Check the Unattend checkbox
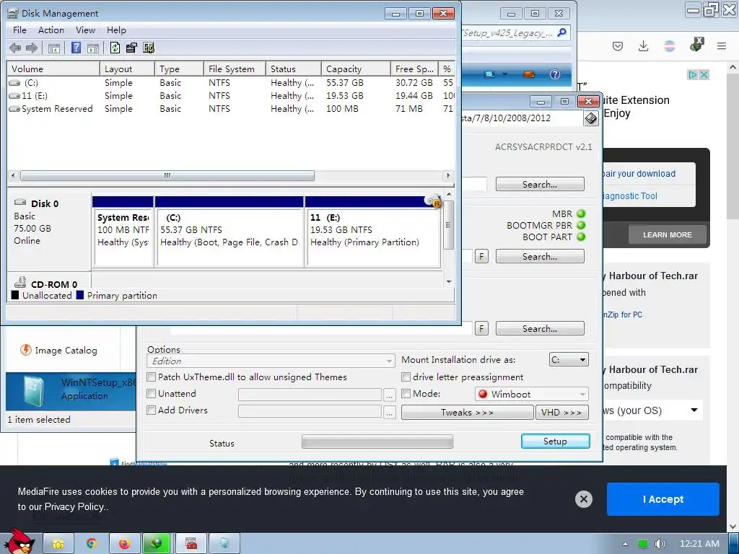Image resolution: width=739 pixels, height=554 pixels. (x=152, y=393)
